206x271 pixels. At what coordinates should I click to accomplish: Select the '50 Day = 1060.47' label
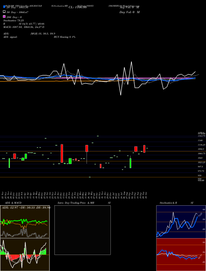click(x=17, y=12)
